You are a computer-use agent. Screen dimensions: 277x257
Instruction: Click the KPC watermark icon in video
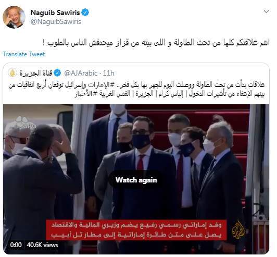(x=25, y=123)
